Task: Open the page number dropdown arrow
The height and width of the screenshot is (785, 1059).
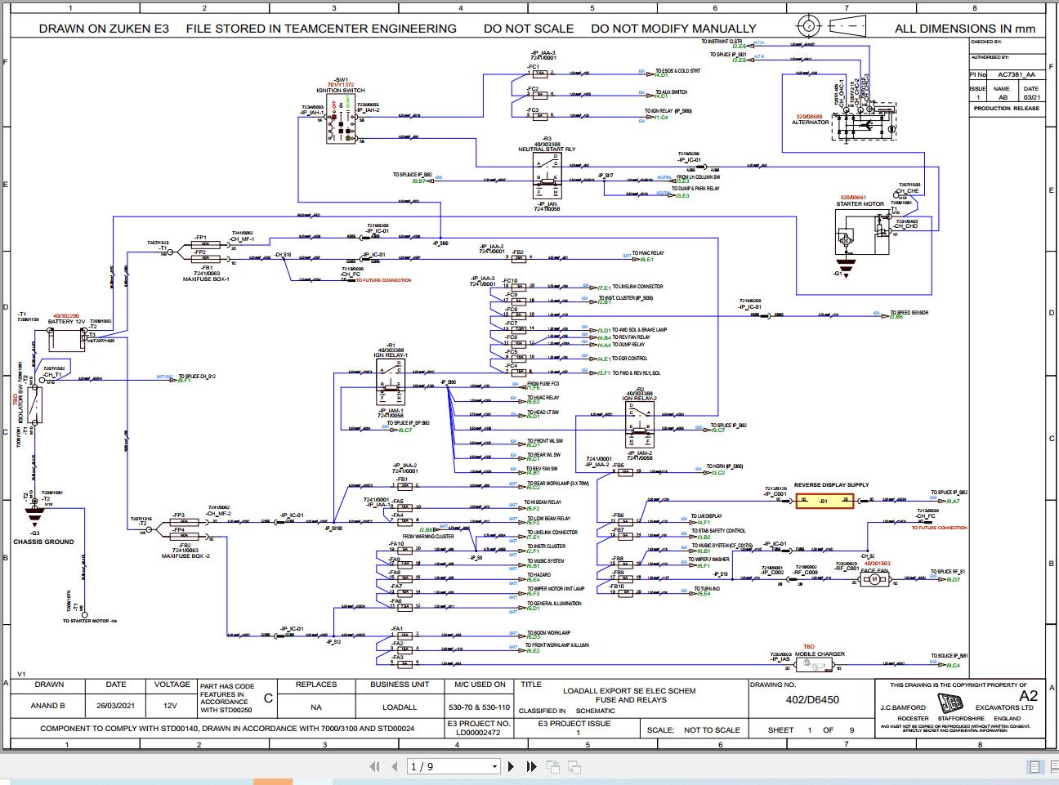Action: point(494,767)
